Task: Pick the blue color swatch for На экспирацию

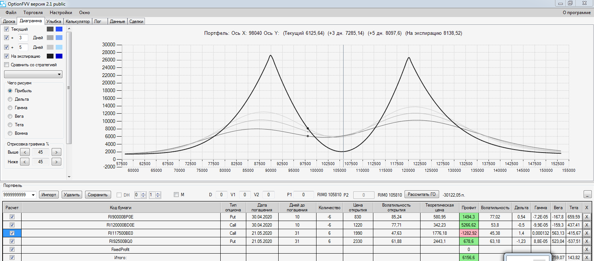Action: coord(59,56)
